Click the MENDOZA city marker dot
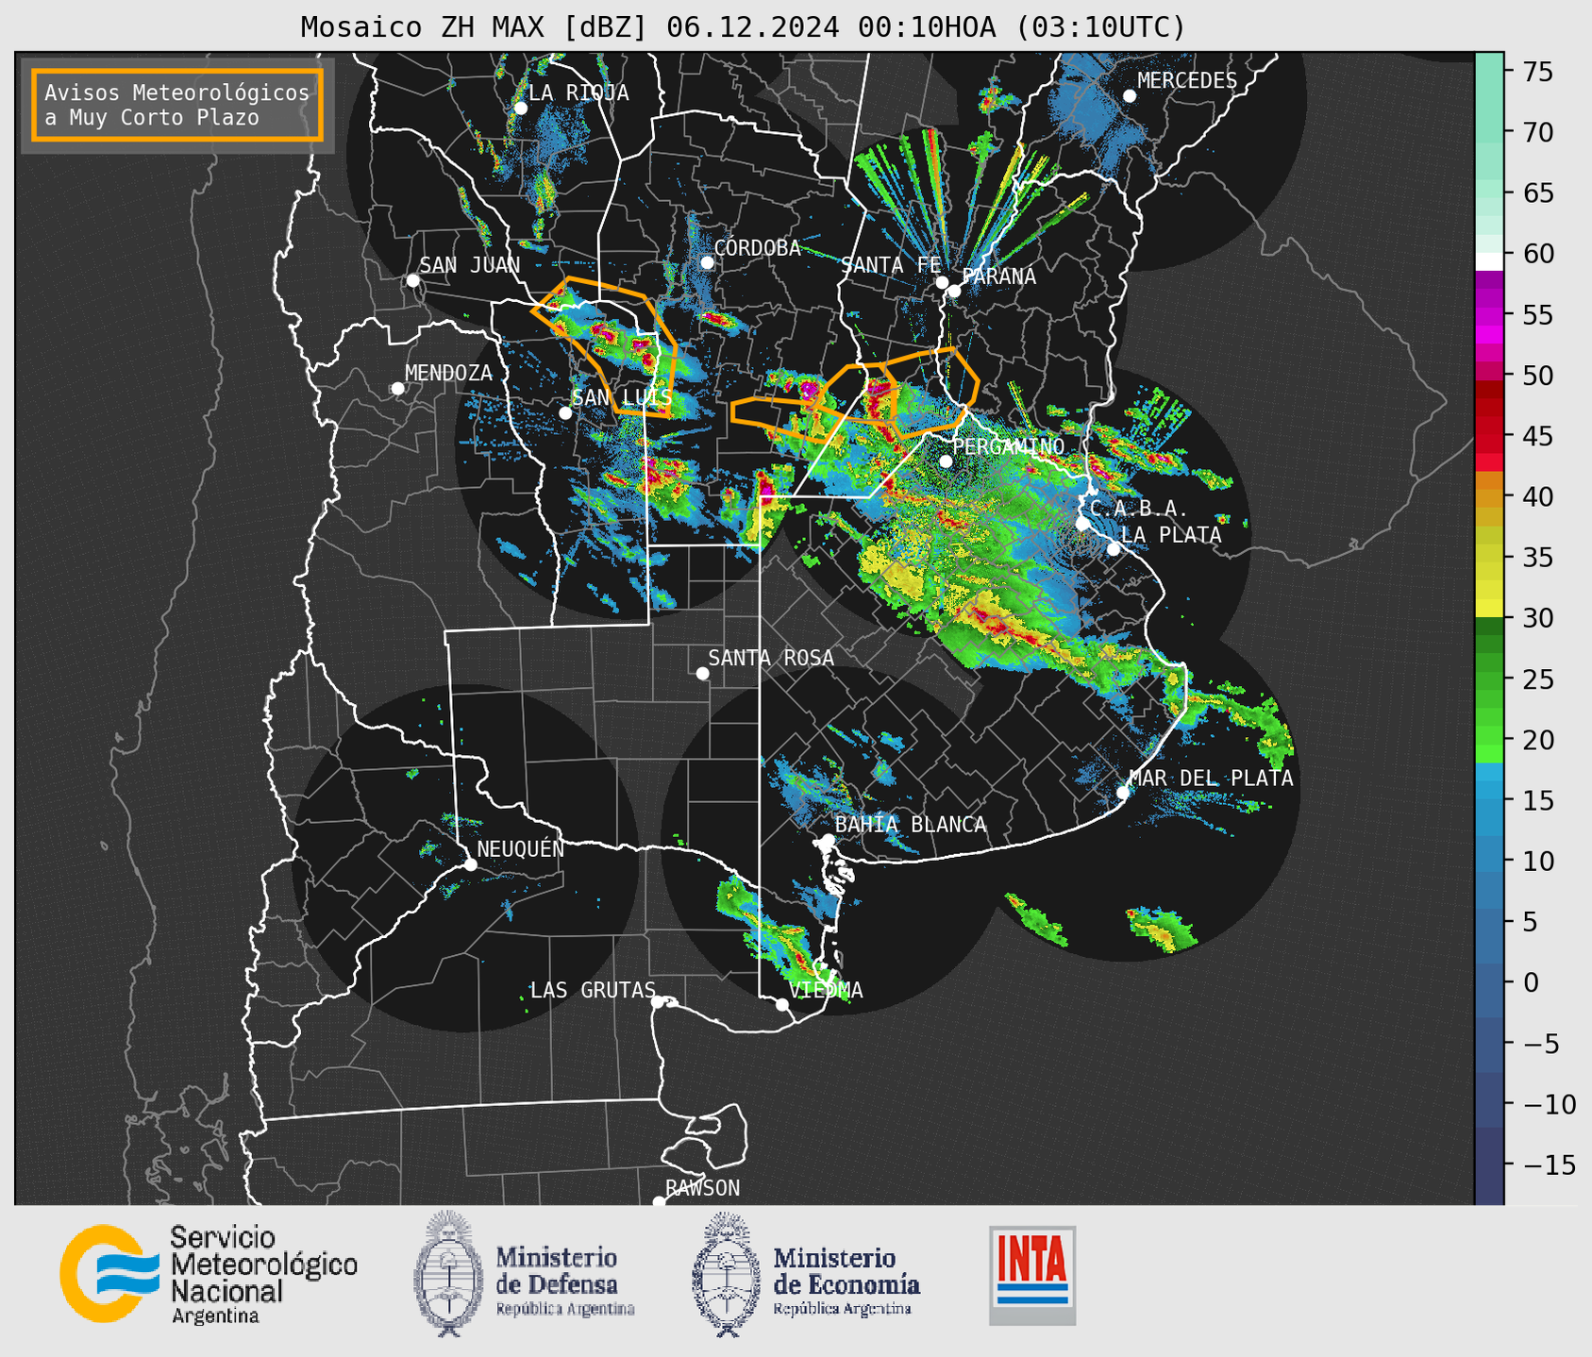The image size is (1592, 1357). point(397,389)
